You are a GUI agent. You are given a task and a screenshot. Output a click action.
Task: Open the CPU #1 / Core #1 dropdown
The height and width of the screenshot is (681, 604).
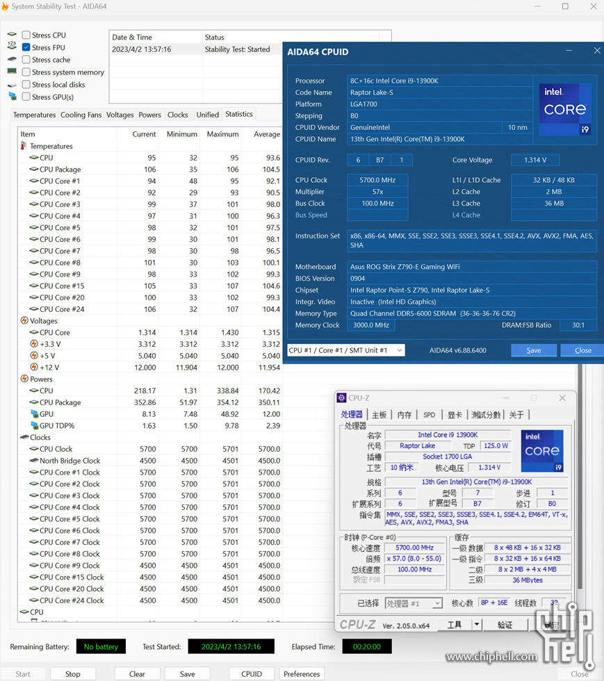(x=345, y=350)
